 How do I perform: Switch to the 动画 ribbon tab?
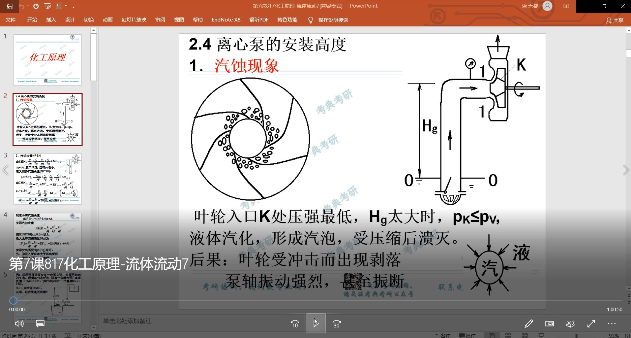pos(108,20)
